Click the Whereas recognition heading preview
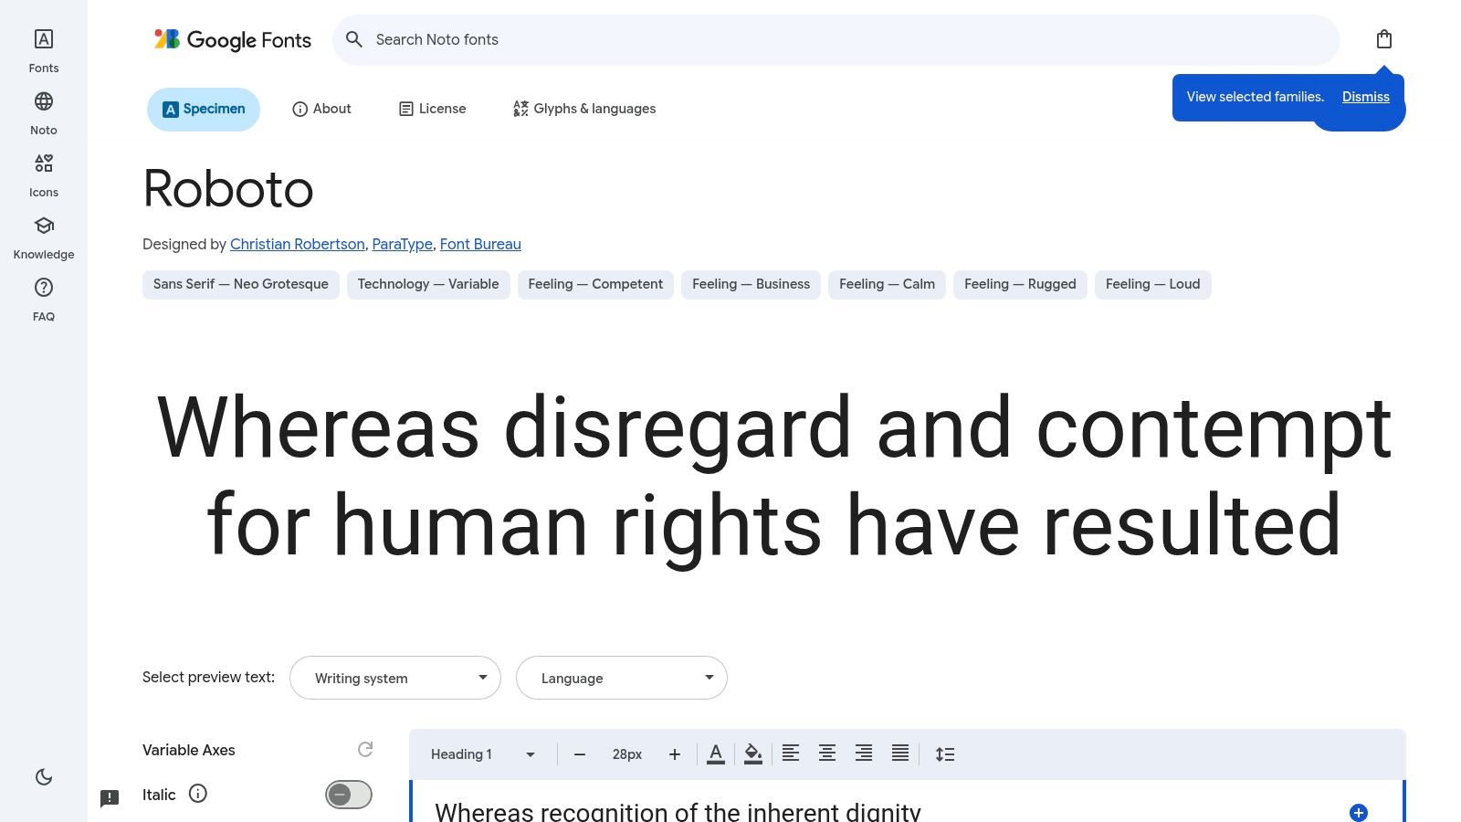1461x822 pixels. pyautogui.click(x=678, y=812)
